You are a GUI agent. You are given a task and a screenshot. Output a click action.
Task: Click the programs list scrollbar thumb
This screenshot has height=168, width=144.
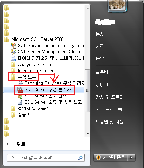(88, 90)
